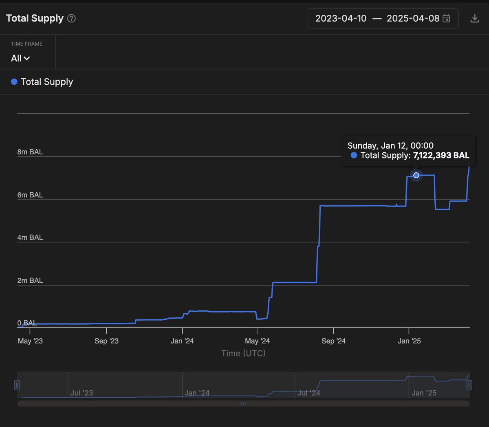Click the '6m BAL' axis label
489x427 pixels.
pyautogui.click(x=30, y=195)
